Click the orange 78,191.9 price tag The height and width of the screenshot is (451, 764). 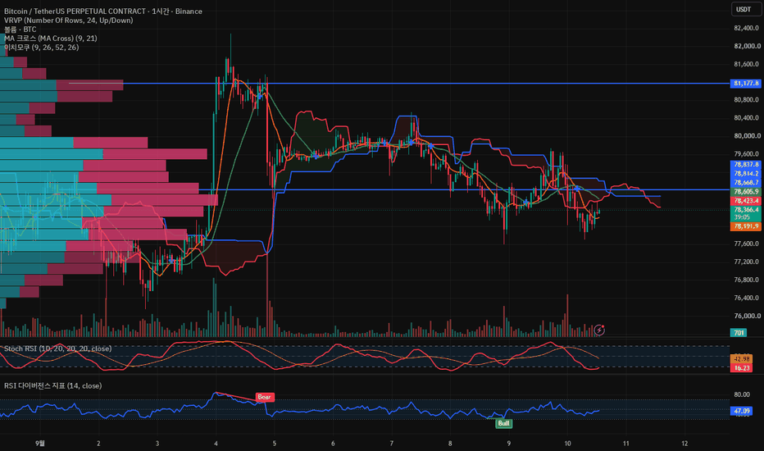745,226
